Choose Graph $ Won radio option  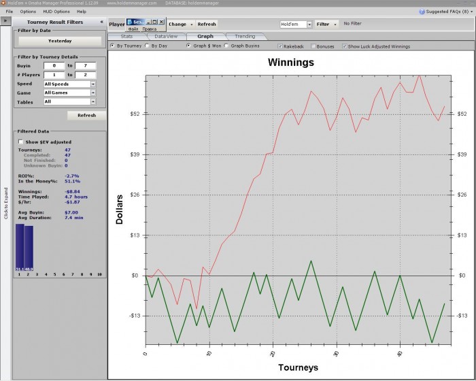click(x=188, y=46)
